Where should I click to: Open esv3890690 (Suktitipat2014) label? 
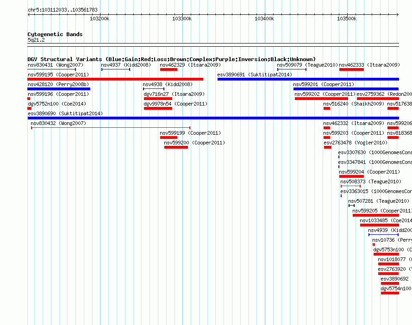click(65, 113)
